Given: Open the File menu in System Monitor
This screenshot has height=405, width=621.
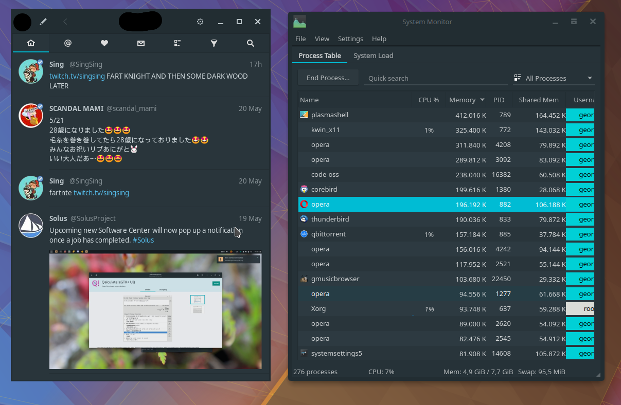Looking at the screenshot, I should point(300,39).
